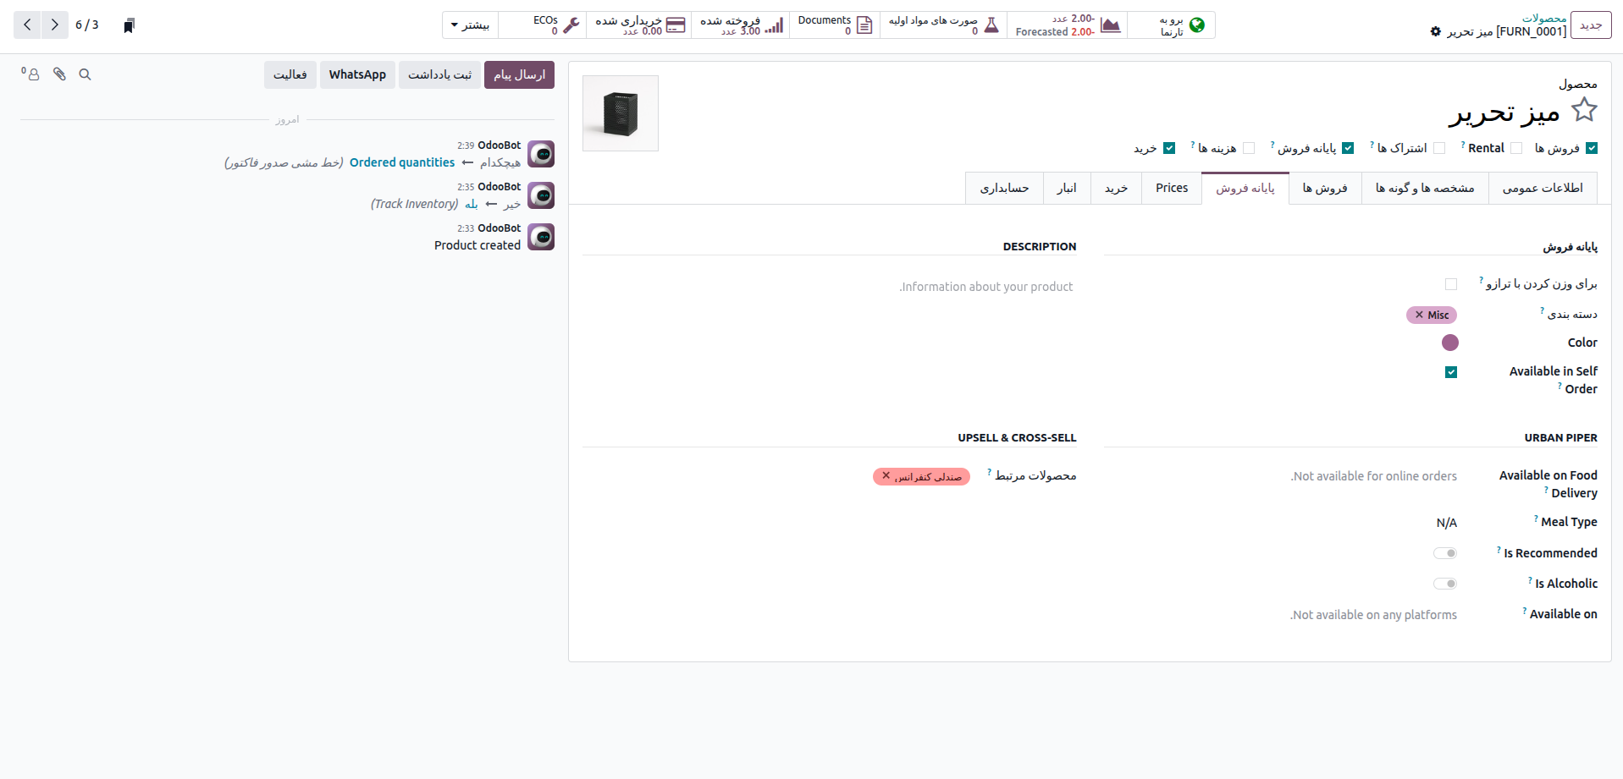Viewport: 1623px width, 779px height.
Task: Open the attachments paperclip icon in chatter
Action: point(59,74)
